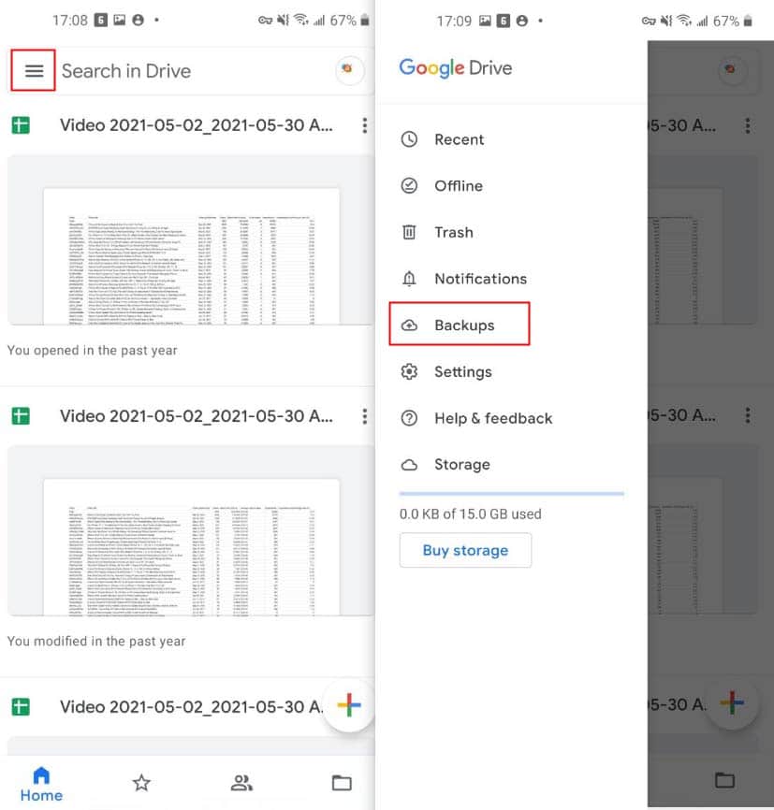Open the overflow menu of the second Video file
This screenshot has height=810, width=774.
click(364, 415)
